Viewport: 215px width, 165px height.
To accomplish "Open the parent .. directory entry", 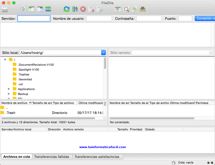I will pyautogui.click(x=52, y=108).
